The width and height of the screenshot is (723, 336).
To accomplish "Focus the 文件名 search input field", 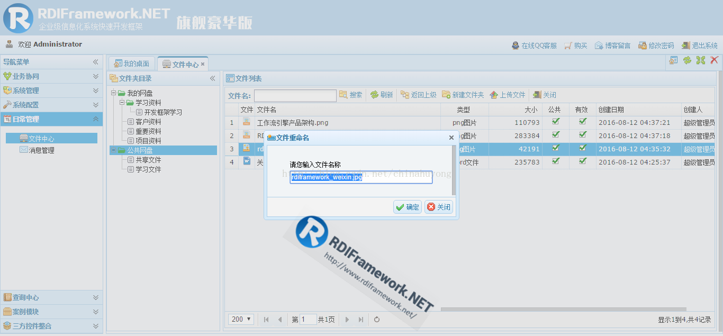I will [295, 95].
